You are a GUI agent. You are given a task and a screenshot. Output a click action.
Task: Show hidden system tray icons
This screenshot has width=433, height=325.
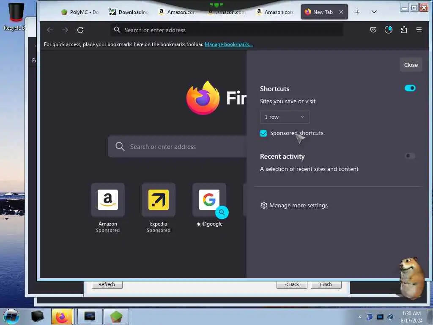359,317
